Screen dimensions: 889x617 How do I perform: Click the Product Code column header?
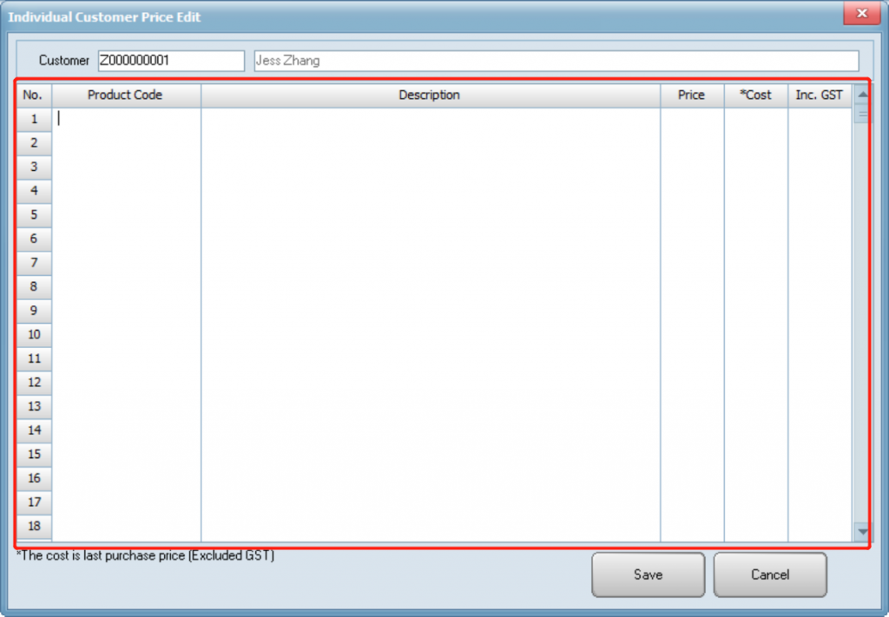pyautogui.click(x=125, y=95)
